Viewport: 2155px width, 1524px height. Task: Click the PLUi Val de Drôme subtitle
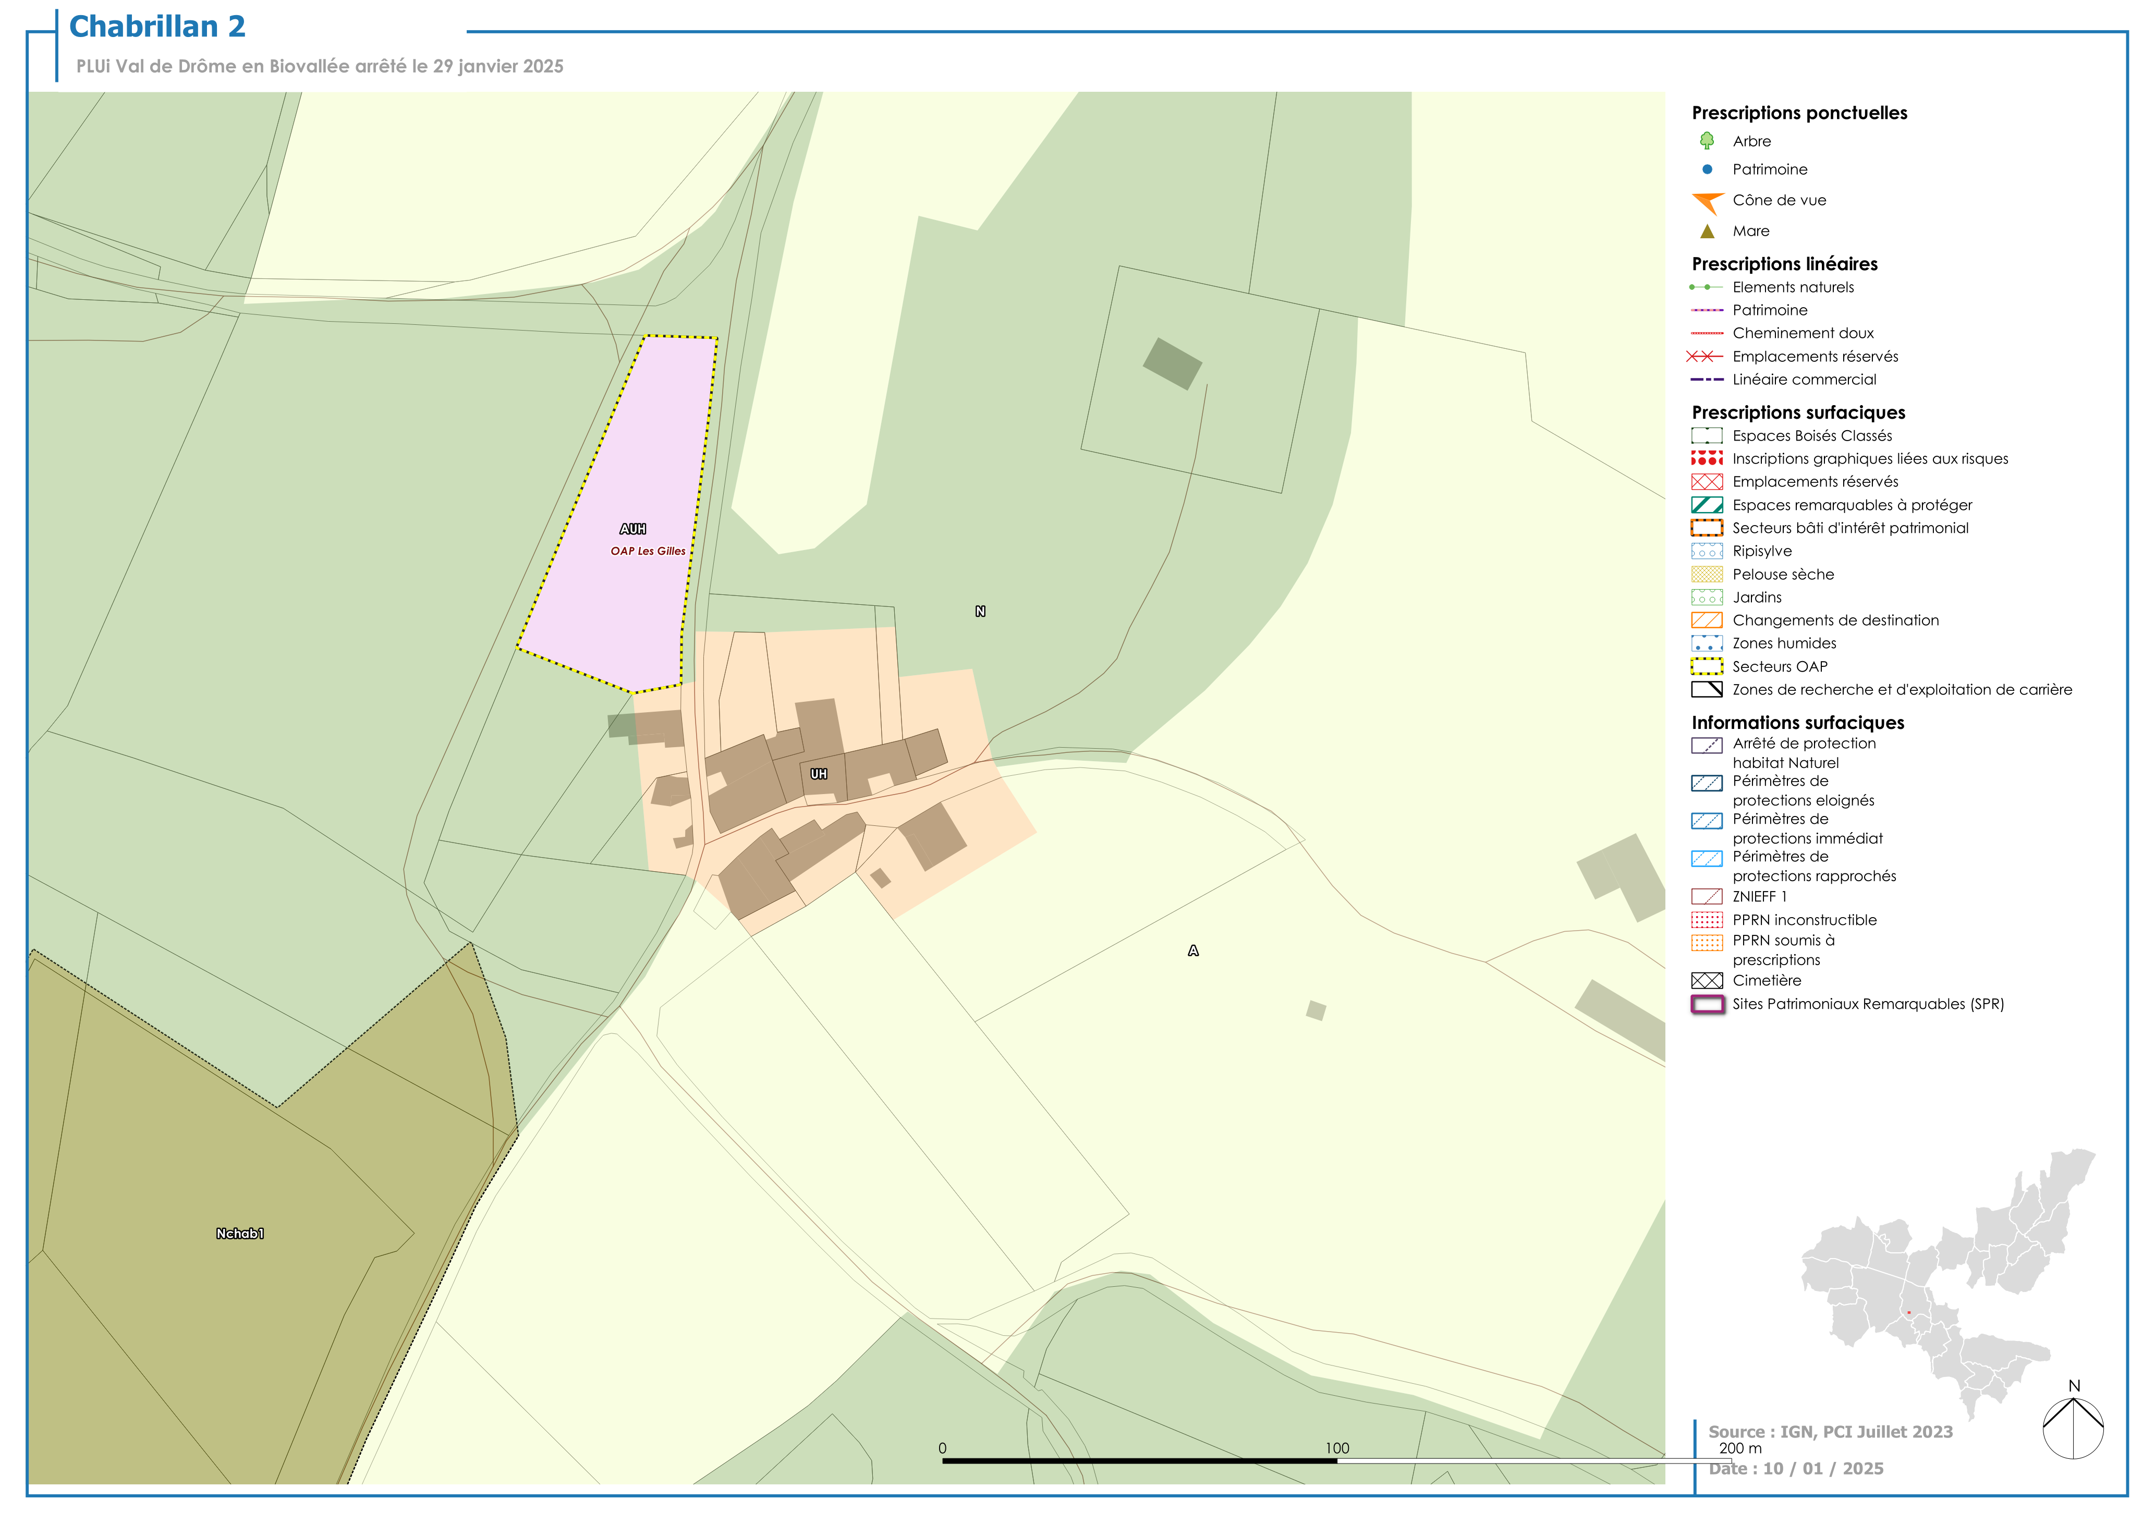(x=320, y=67)
